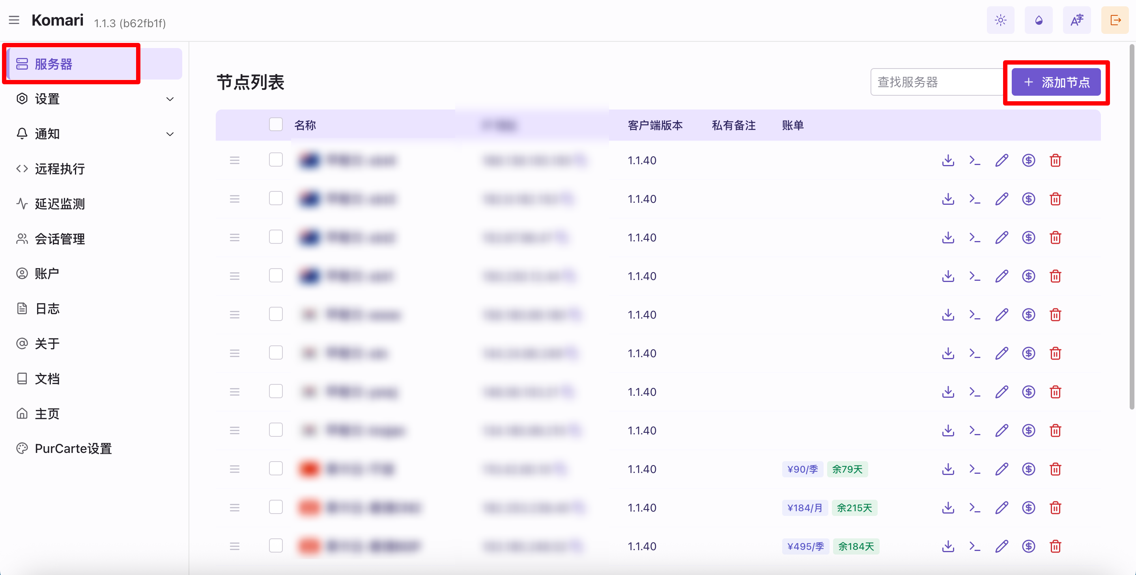The width and height of the screenshot is (1136, 575).
Task: Click the orange logout icon
Action: click(x=1114, y=20)
